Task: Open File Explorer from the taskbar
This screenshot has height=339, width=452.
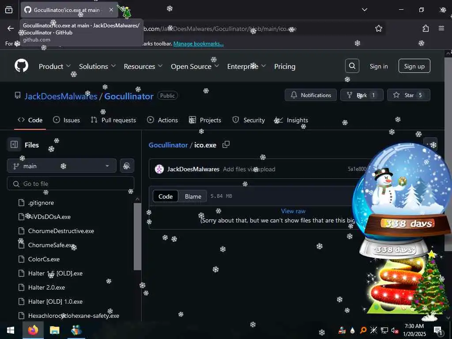Action: (x=54, y=330)
